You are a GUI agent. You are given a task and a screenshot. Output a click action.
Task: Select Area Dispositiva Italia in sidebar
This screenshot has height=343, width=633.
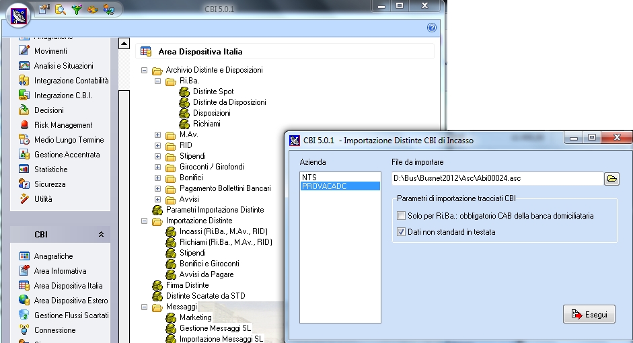(68, 286)
